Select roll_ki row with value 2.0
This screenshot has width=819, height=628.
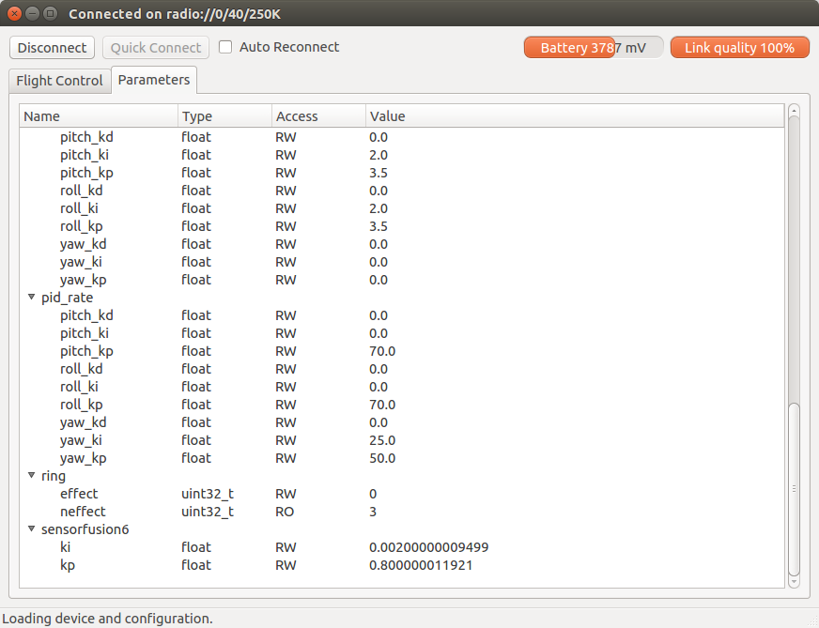[402, 208]
